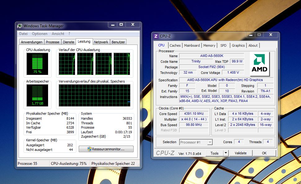Open the Ansicht menu
The width and height of the screenshot is (301, 184).
pyautogui.click(x=58, y=33)
